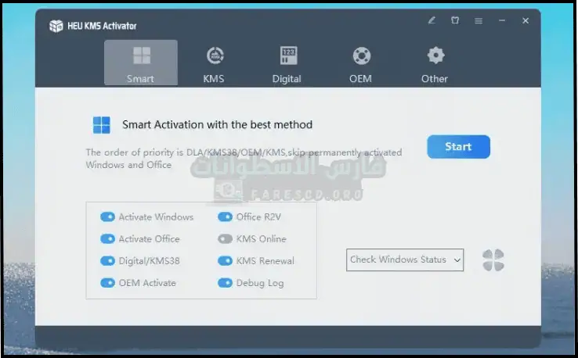Click the pencil edit icon in title bar
578x358 pixels.
tap(431, 21)
